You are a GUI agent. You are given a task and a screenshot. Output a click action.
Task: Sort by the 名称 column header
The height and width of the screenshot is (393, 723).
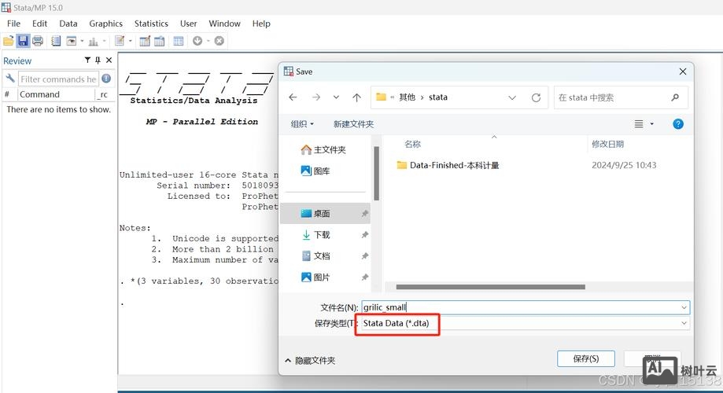[x=412, y=144]
